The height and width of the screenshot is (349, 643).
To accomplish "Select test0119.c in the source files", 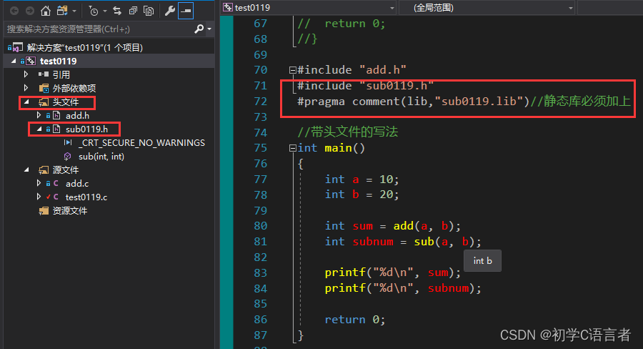I will pyautogui.click(x=86, y=197).
